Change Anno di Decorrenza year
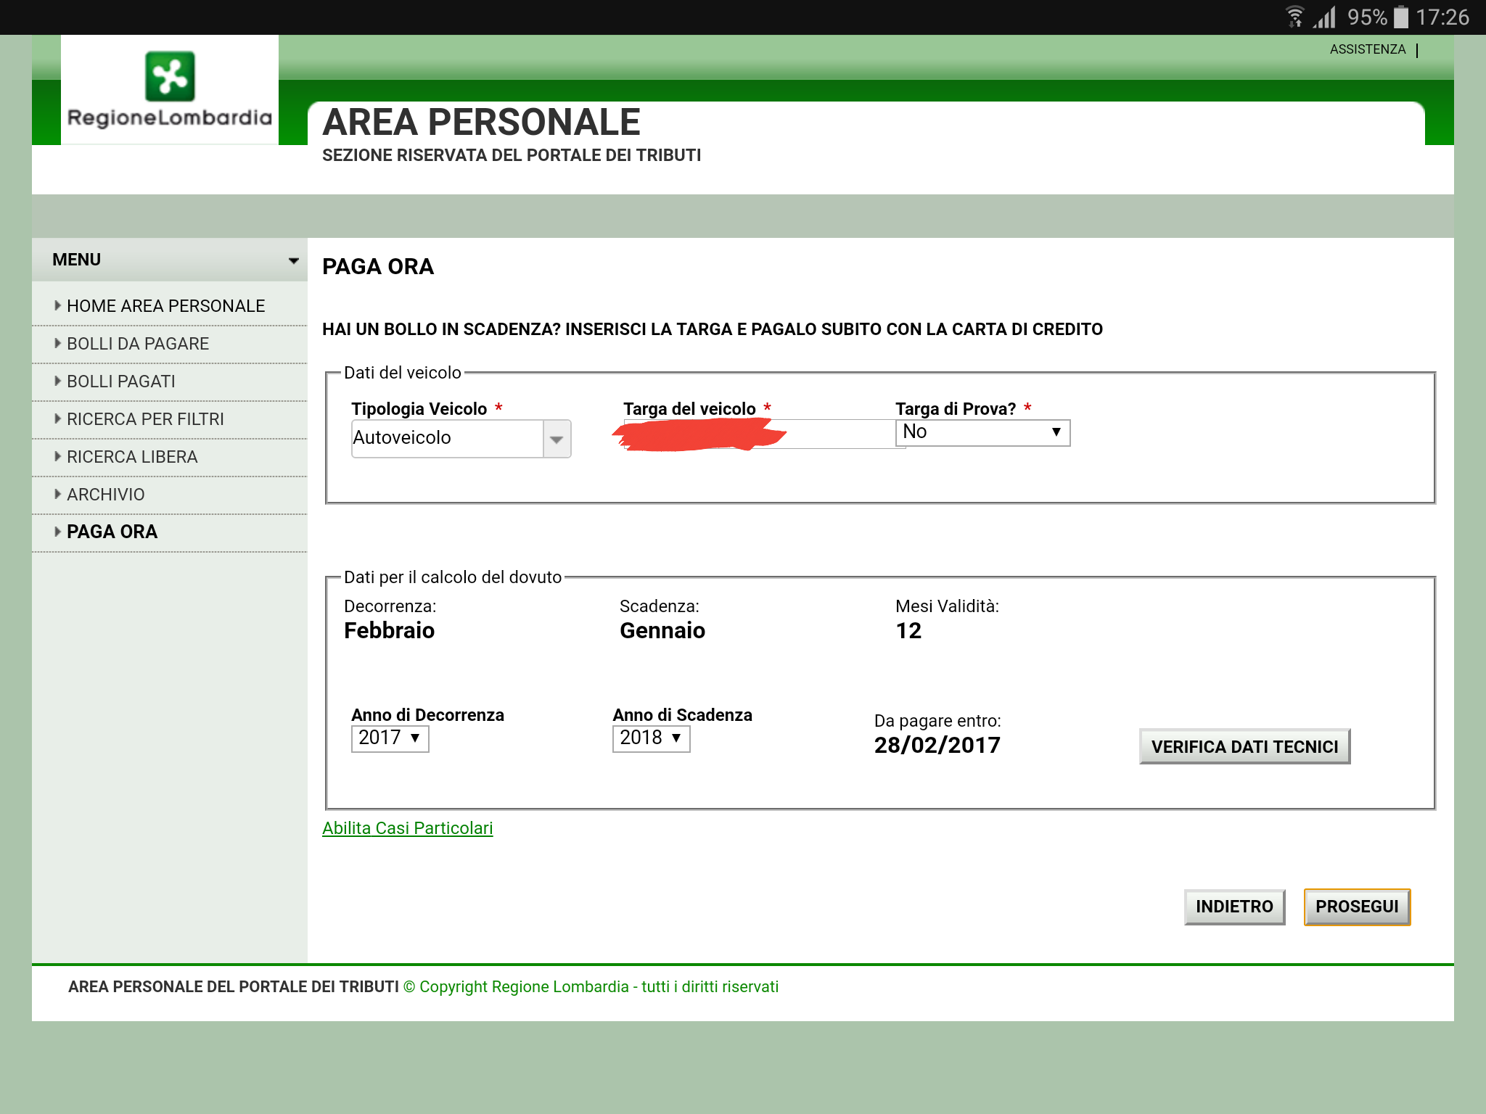Image resolution: width=1486 pixels, height=1114 pixels. [x=390, y=738]
